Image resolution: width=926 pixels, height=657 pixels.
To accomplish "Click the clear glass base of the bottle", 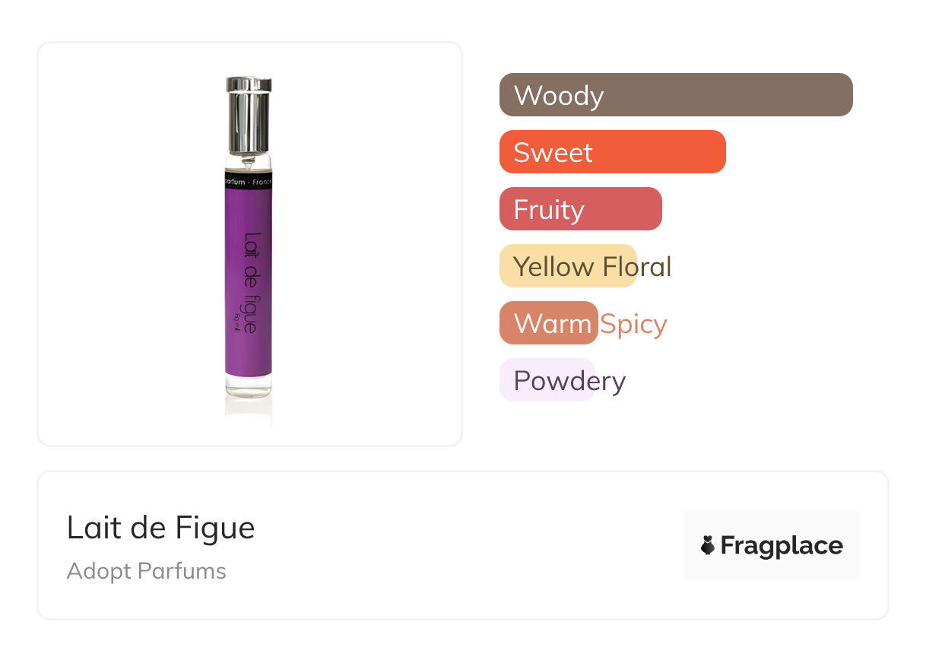I will (x=249, y=386).
